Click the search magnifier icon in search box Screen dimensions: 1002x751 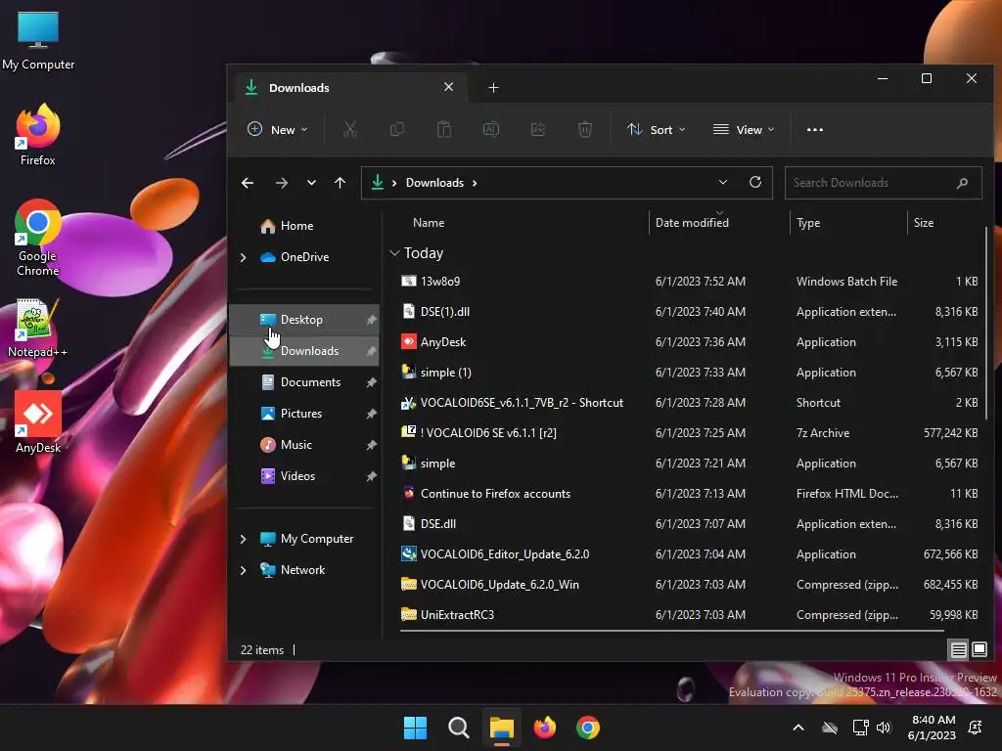(x=963, y=183)
